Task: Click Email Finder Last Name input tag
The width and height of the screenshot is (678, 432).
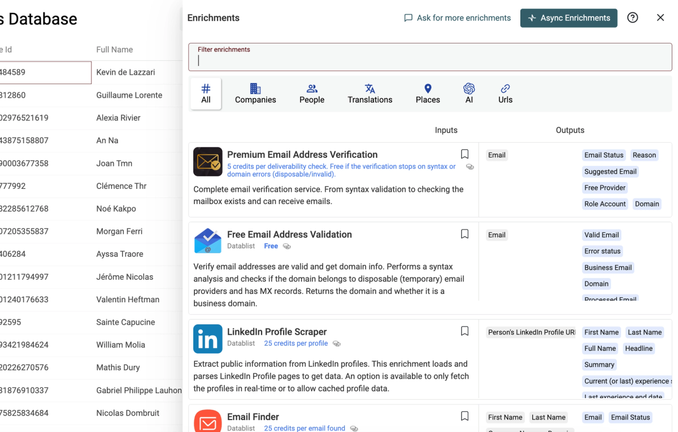Action: pyautogui.click(x=549, y=418)
